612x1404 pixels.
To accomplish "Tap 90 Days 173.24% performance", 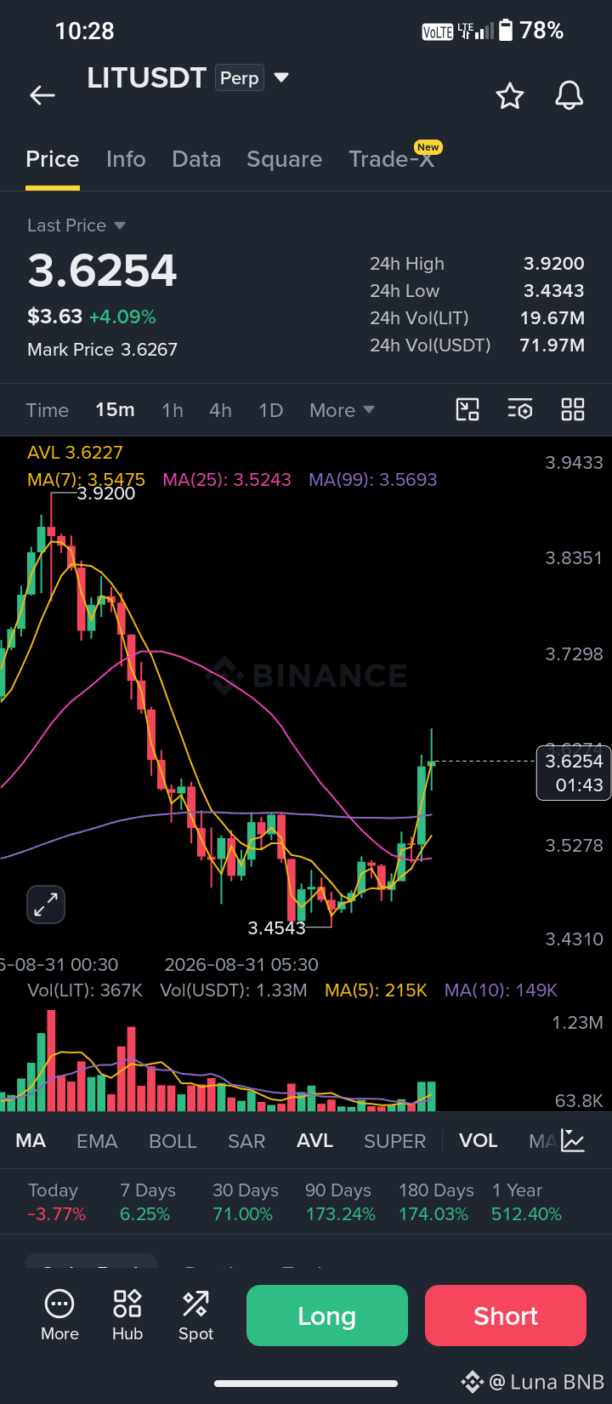I will click(340, 1202).
